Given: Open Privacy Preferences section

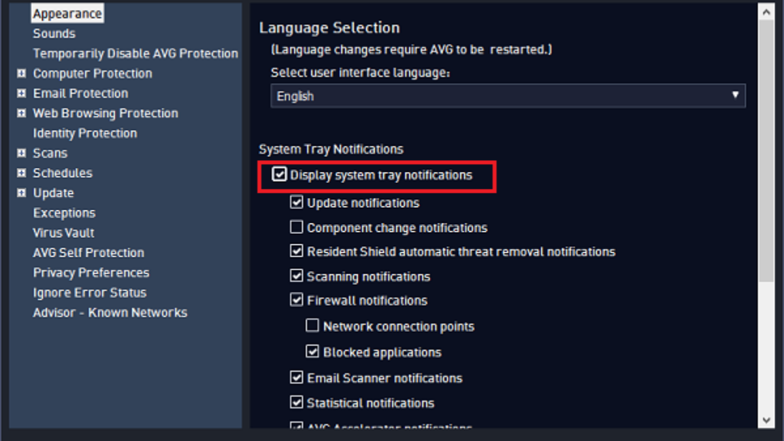Looking at the screenshot, I should pyautogui.click(x=91, y=272).
